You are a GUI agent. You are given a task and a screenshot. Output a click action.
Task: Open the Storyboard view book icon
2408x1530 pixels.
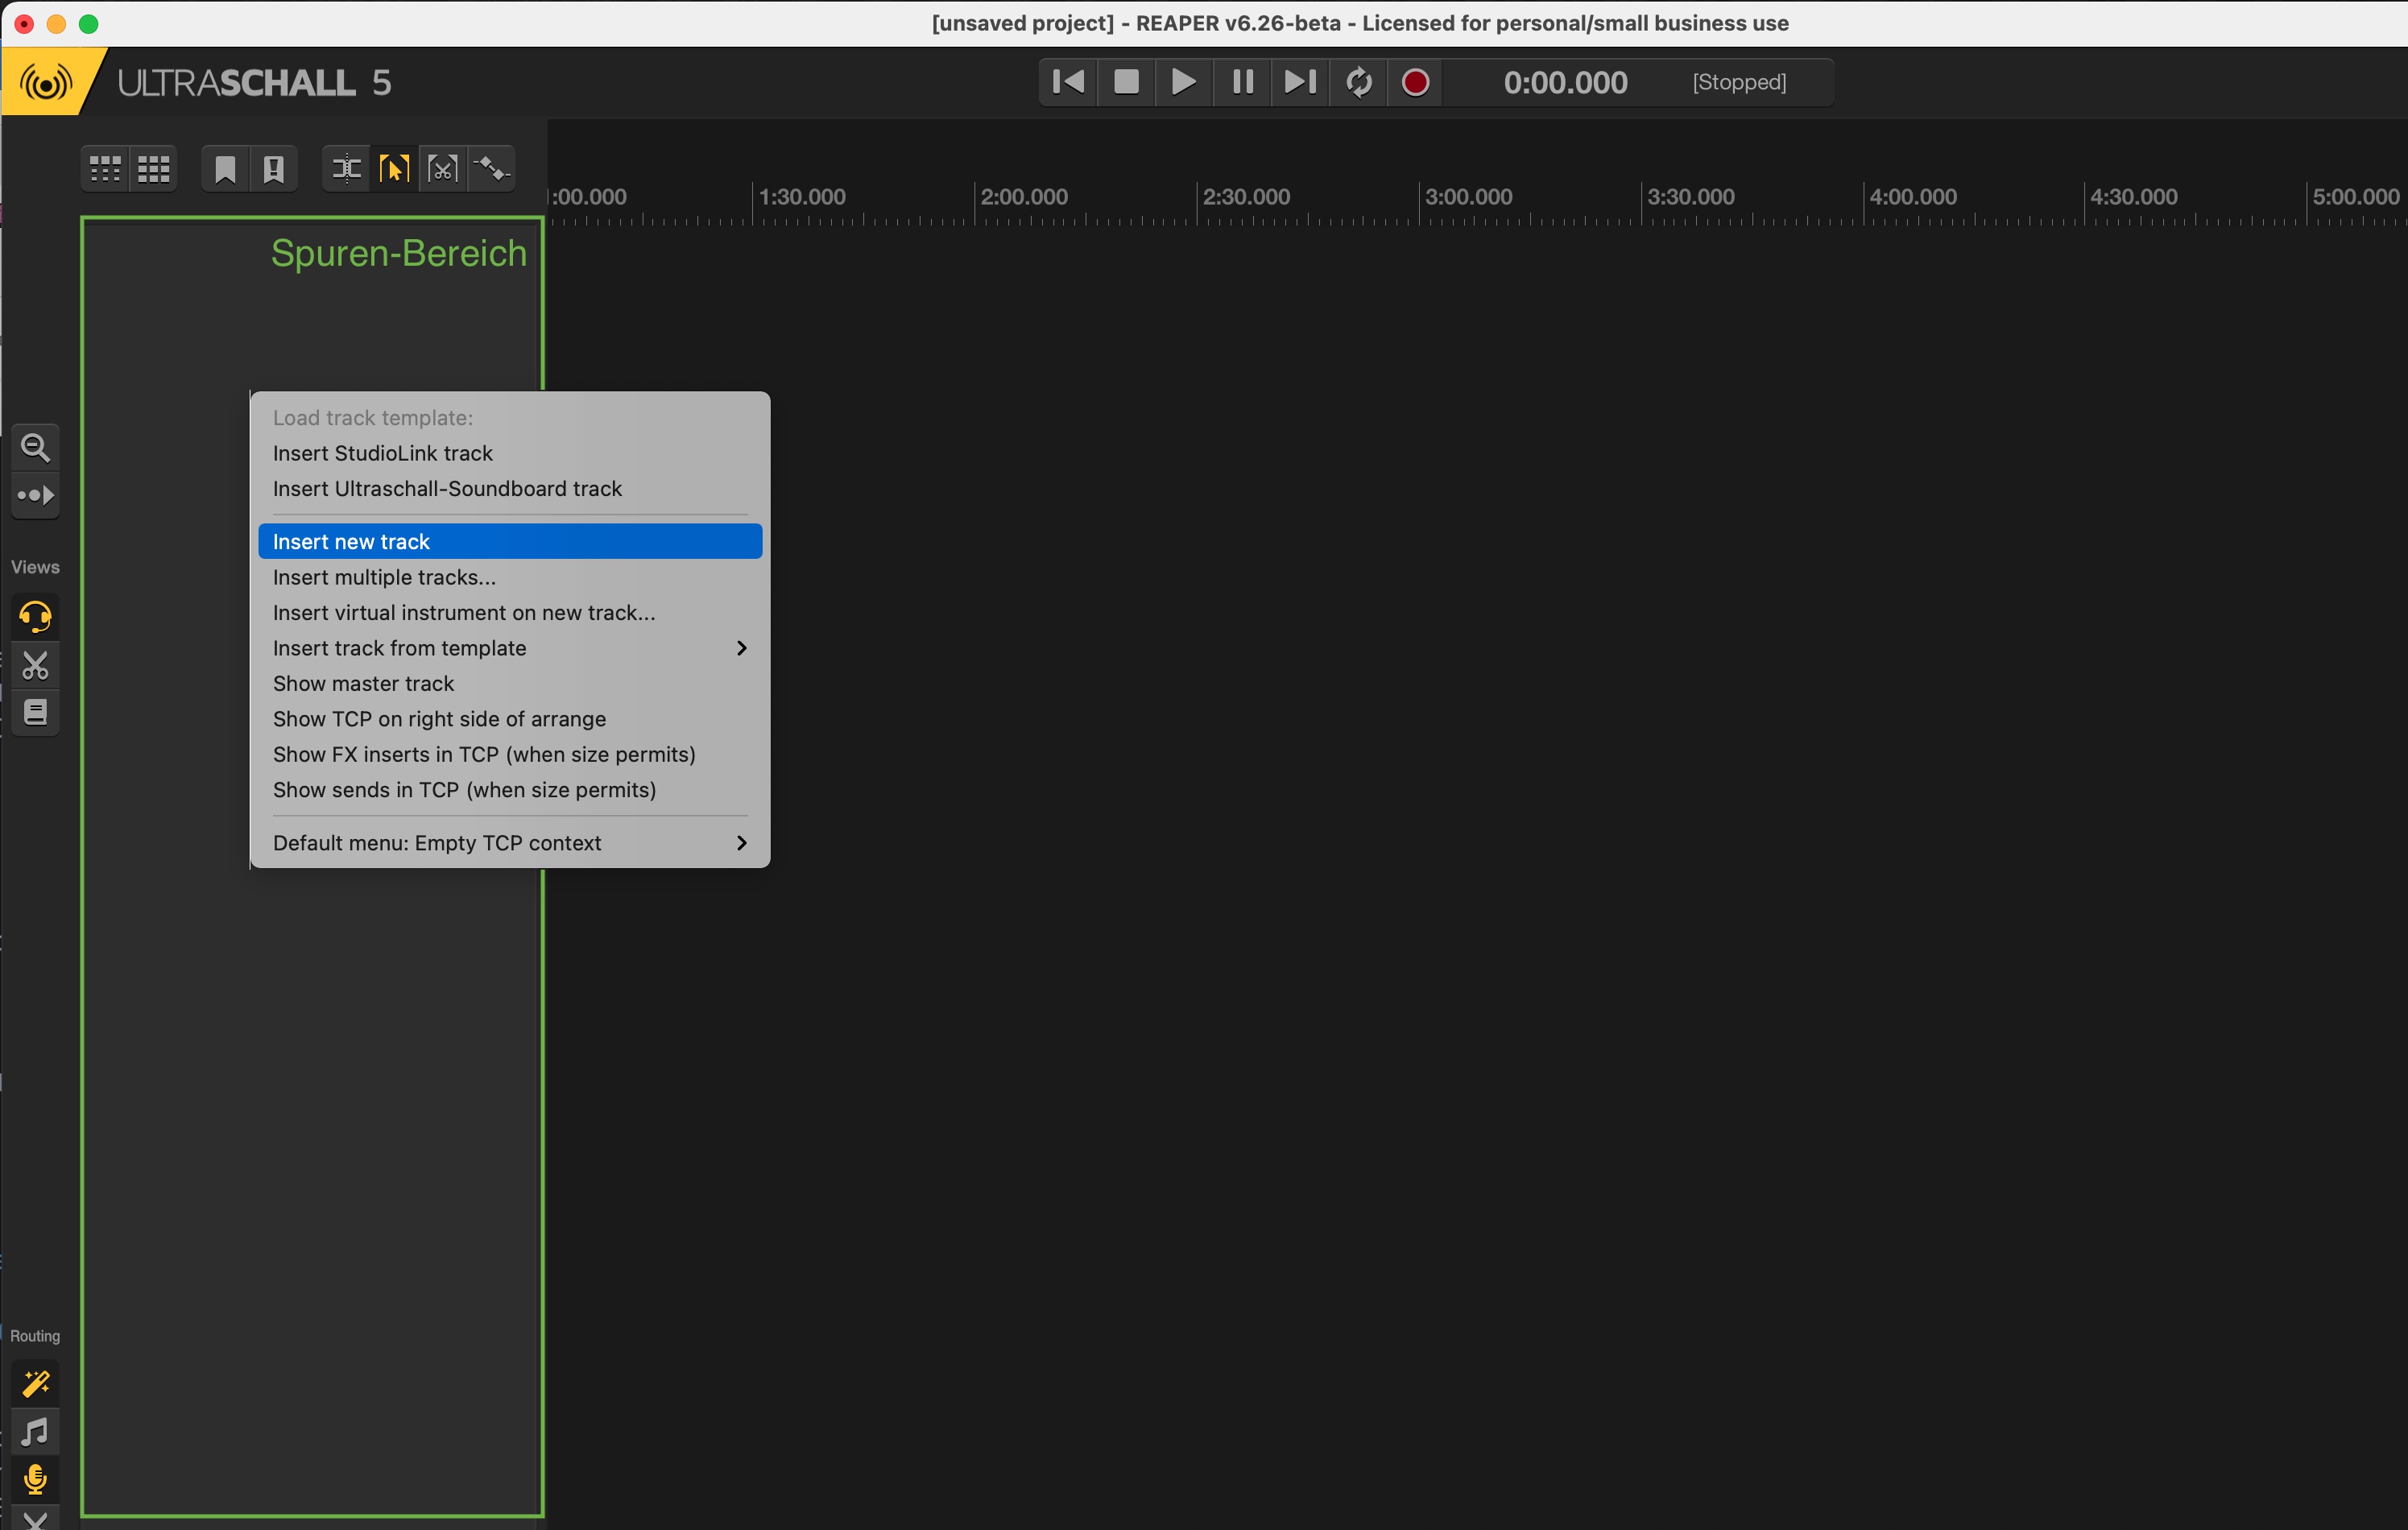pos(35,712)
